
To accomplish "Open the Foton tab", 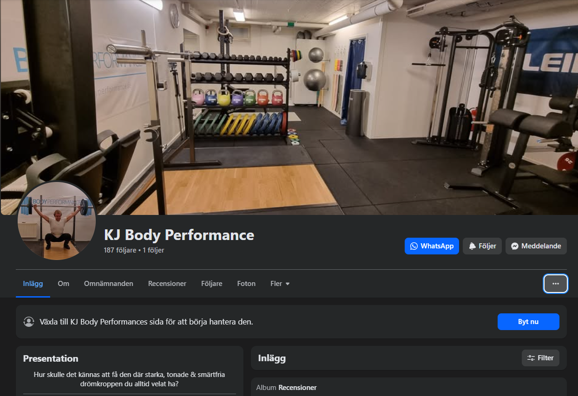I will 246,284.
